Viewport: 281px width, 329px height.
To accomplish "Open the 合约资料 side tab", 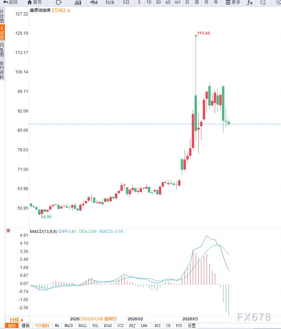I will [x=2, y=70].
